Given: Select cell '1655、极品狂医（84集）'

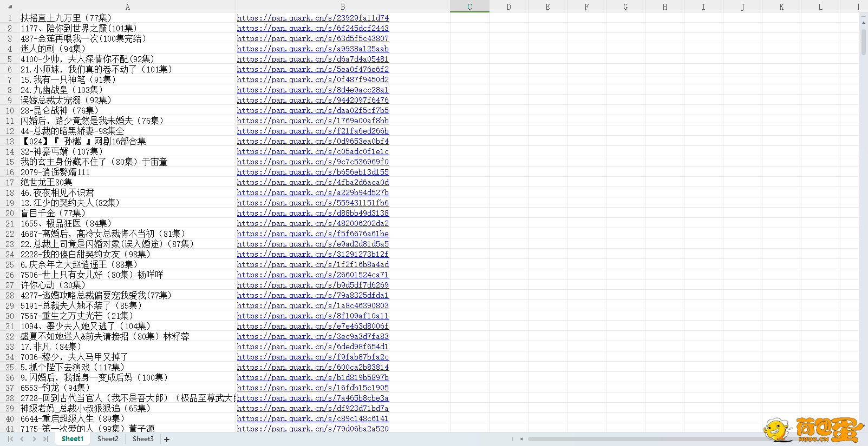Looking at the screenshot, I should [127, 223].
